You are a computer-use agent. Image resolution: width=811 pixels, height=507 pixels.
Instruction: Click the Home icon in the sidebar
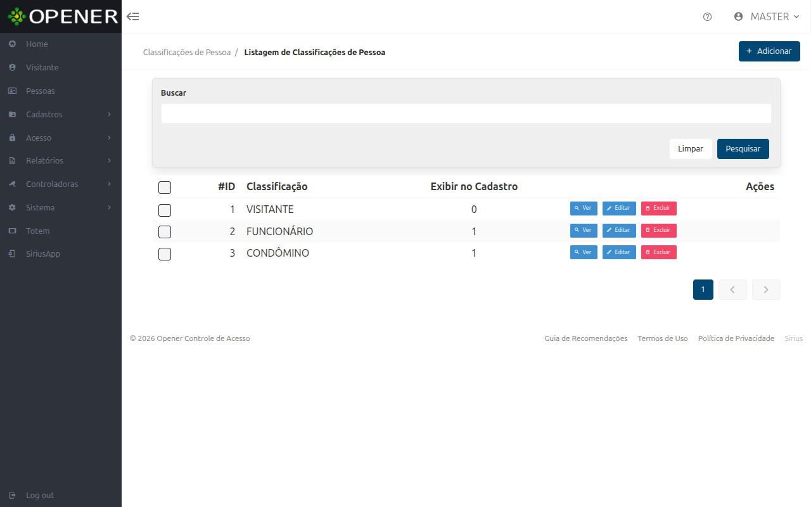tap(12, 44)
